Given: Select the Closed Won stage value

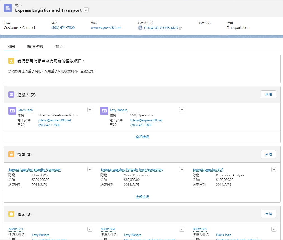Looking at the screenshot, I should point(41,175).
